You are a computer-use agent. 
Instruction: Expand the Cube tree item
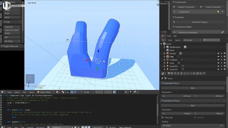[x=165, y=57]
